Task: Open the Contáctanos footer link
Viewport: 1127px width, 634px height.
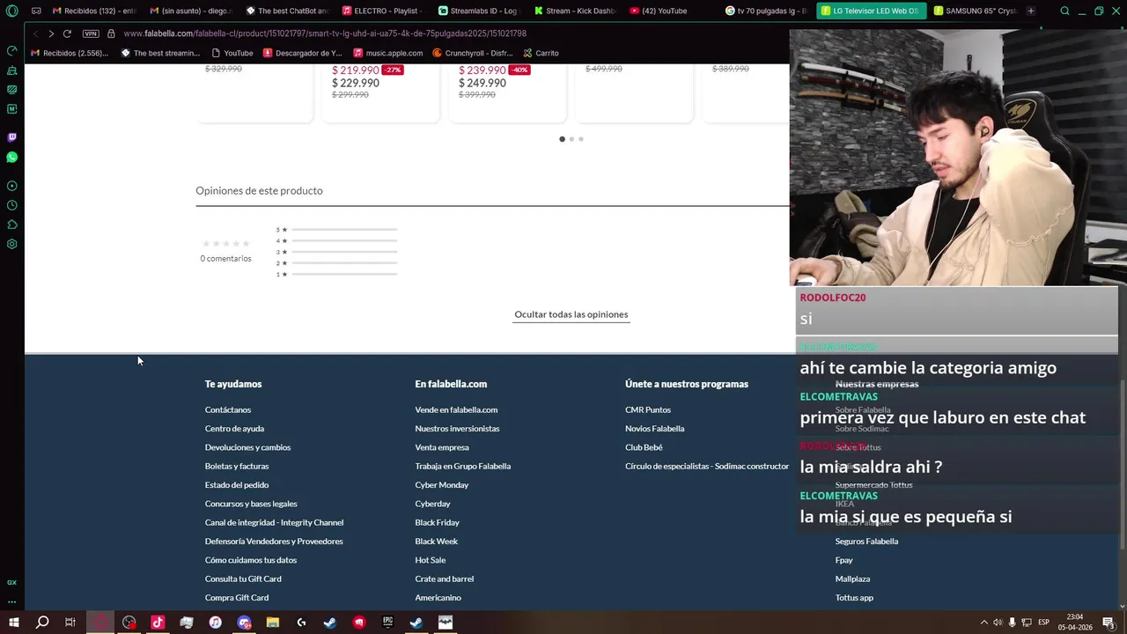Action: pos(228,409)
